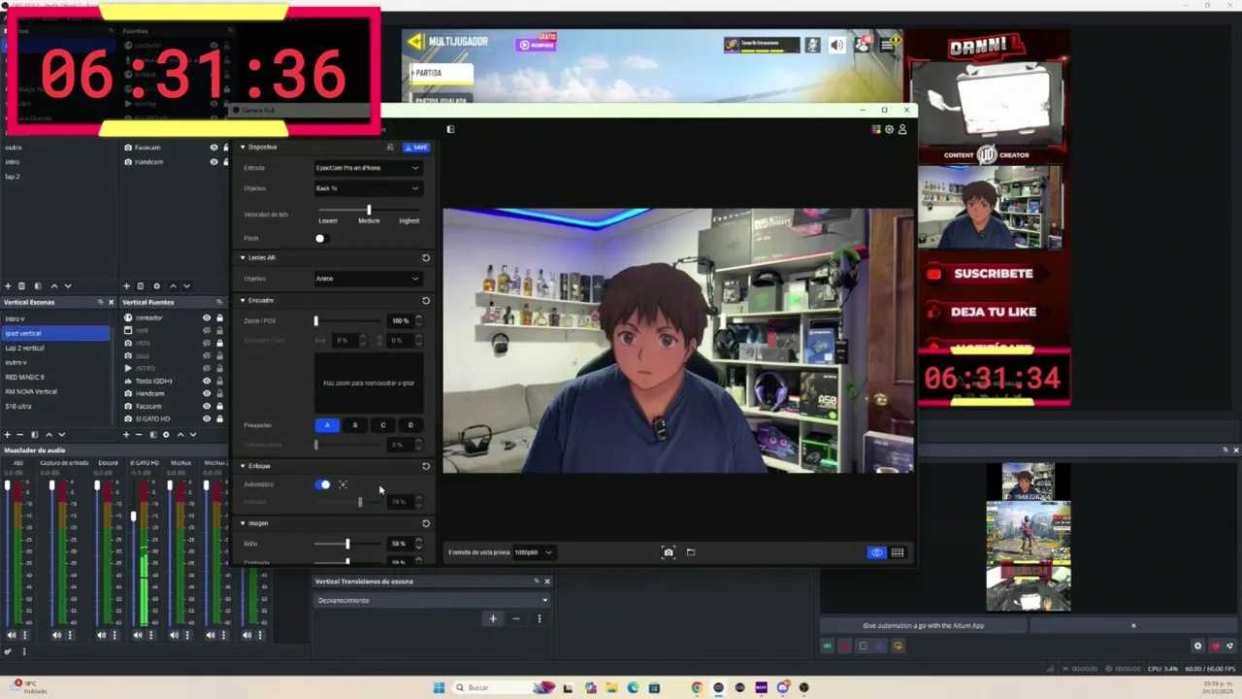Image resolution: width=1242 pixels, height=699 pixels.
Task: Take a snapshot with the camera icon
Action: [x=669, y=552]
